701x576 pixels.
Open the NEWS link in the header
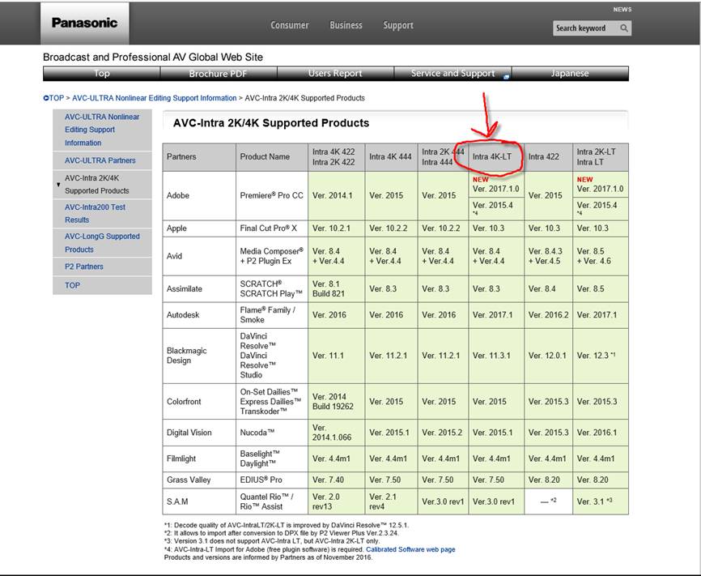click(622, 10)
